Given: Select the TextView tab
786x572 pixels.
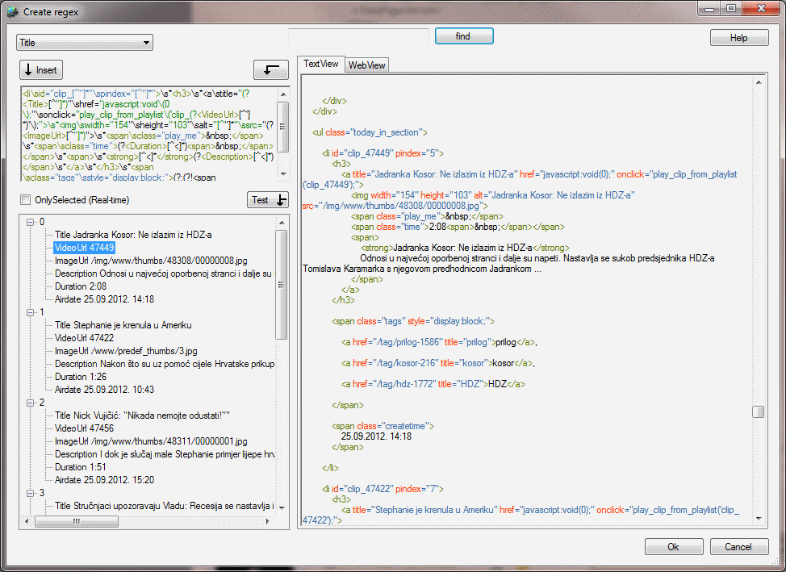Looking at the screenshot, I should pyautogui.click(x=320, y=65).
